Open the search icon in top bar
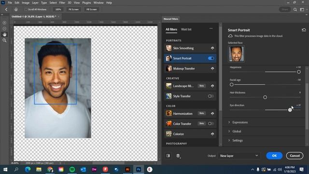The width and height of the screenshot is (309, 174). (295, 10)
